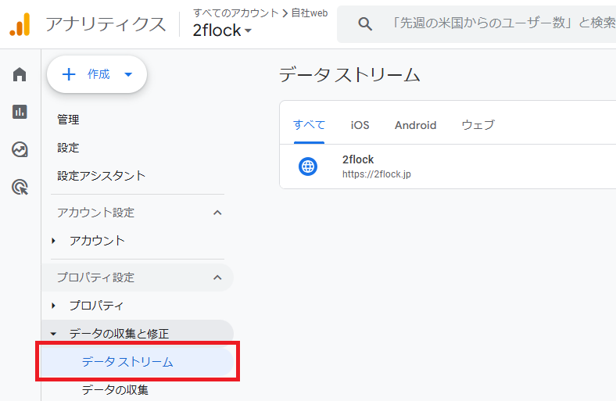Open the Reports bar chart icon
The height and width of the screenshot is (401, 616).
(x=20, y=112)
